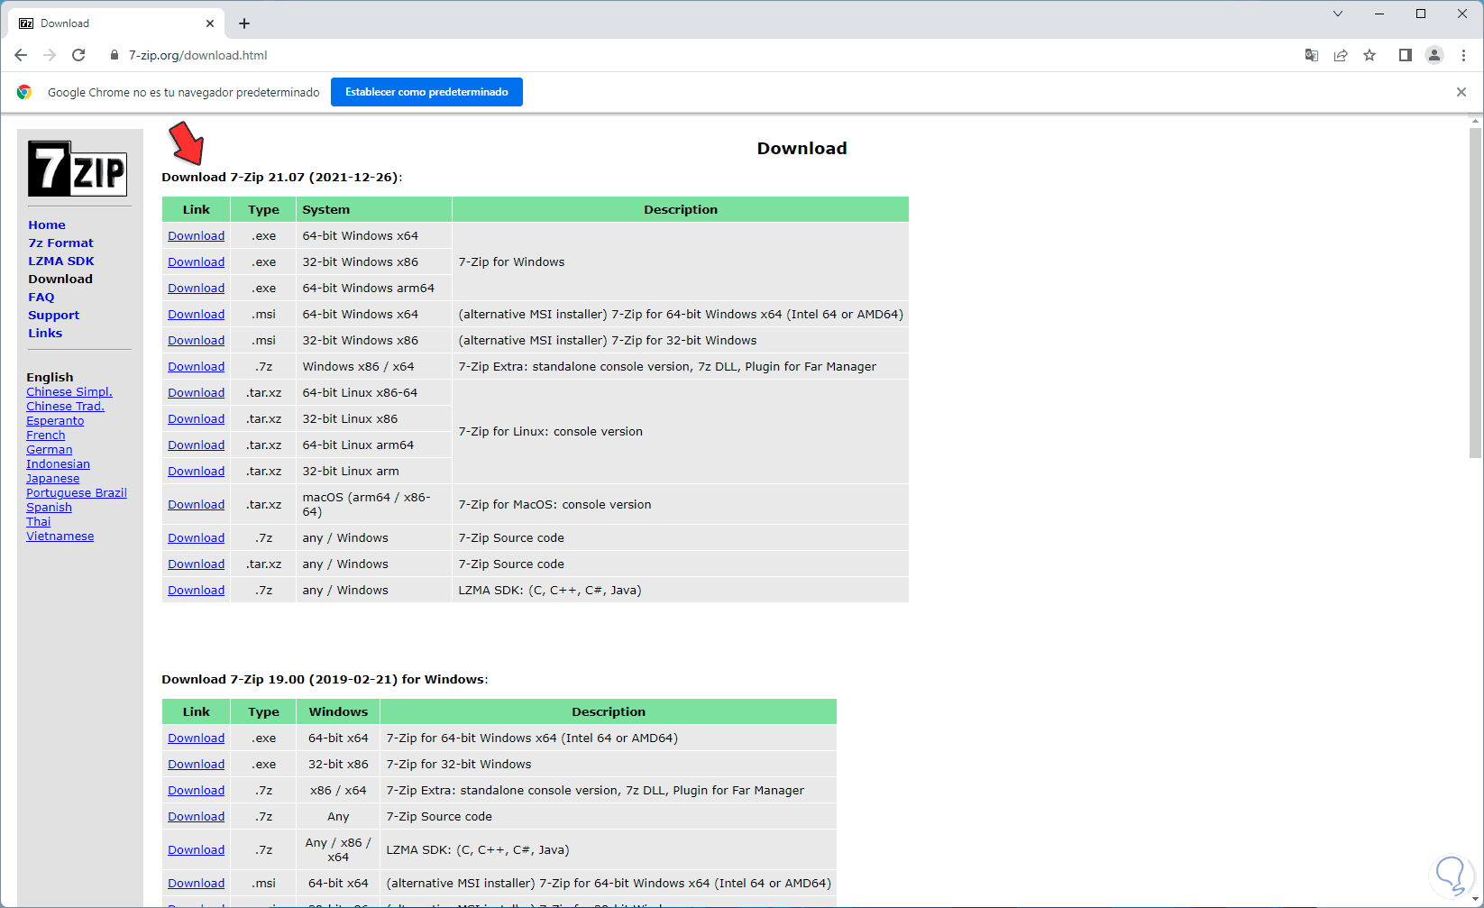
Task: Download 21.07 .exe for 64-bit Windows x64
Action: click(196, 236)
